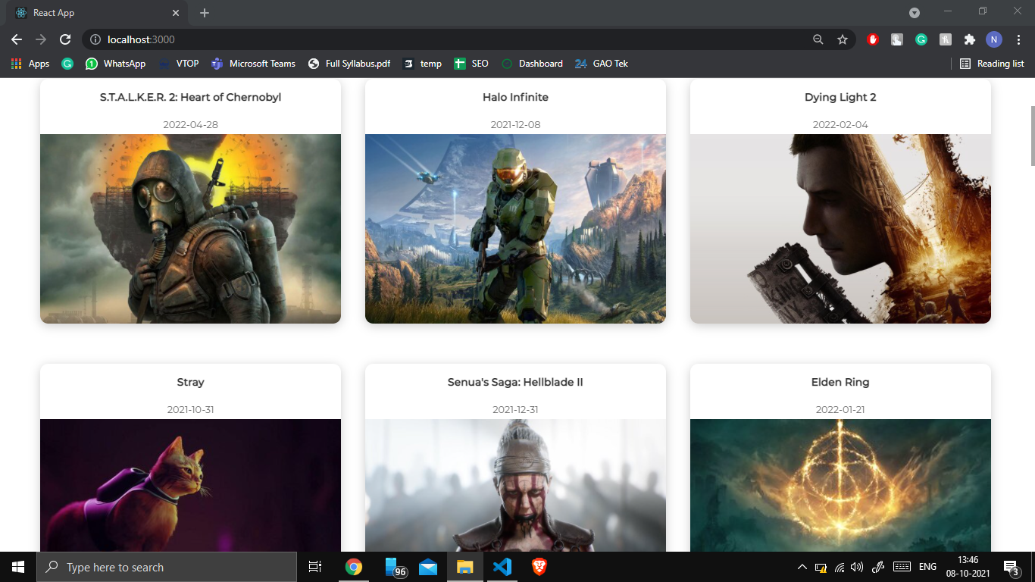Click release date 2022-02-04
This screenshot has height=582, width=1035.
[840, 124]
